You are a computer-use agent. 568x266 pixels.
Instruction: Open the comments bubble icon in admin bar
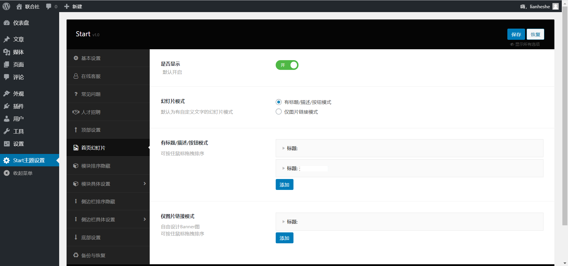coord(49,6)
